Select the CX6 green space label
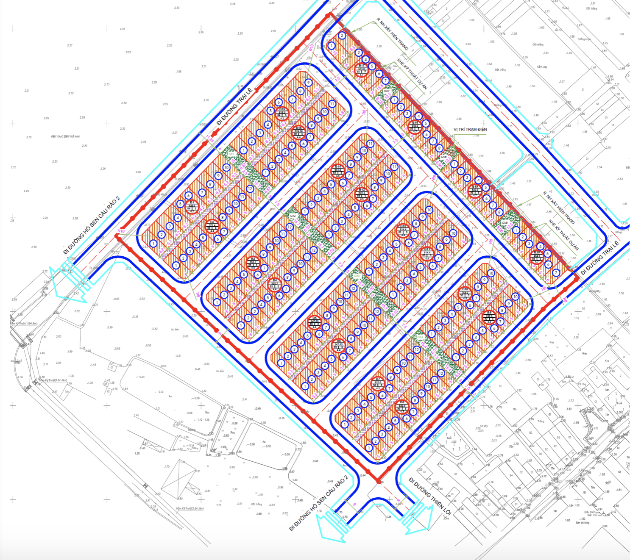The image size is (630, 560). [x=443, y=157]
